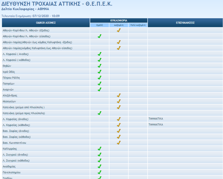
Task: Click the Λ. Συγγρού (άνοδος) road name
Action: pos(16,155)
